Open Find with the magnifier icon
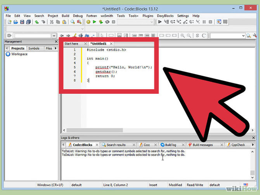Image resolution: width=260 pixels, height=195 pixels. tap(73, 22)
